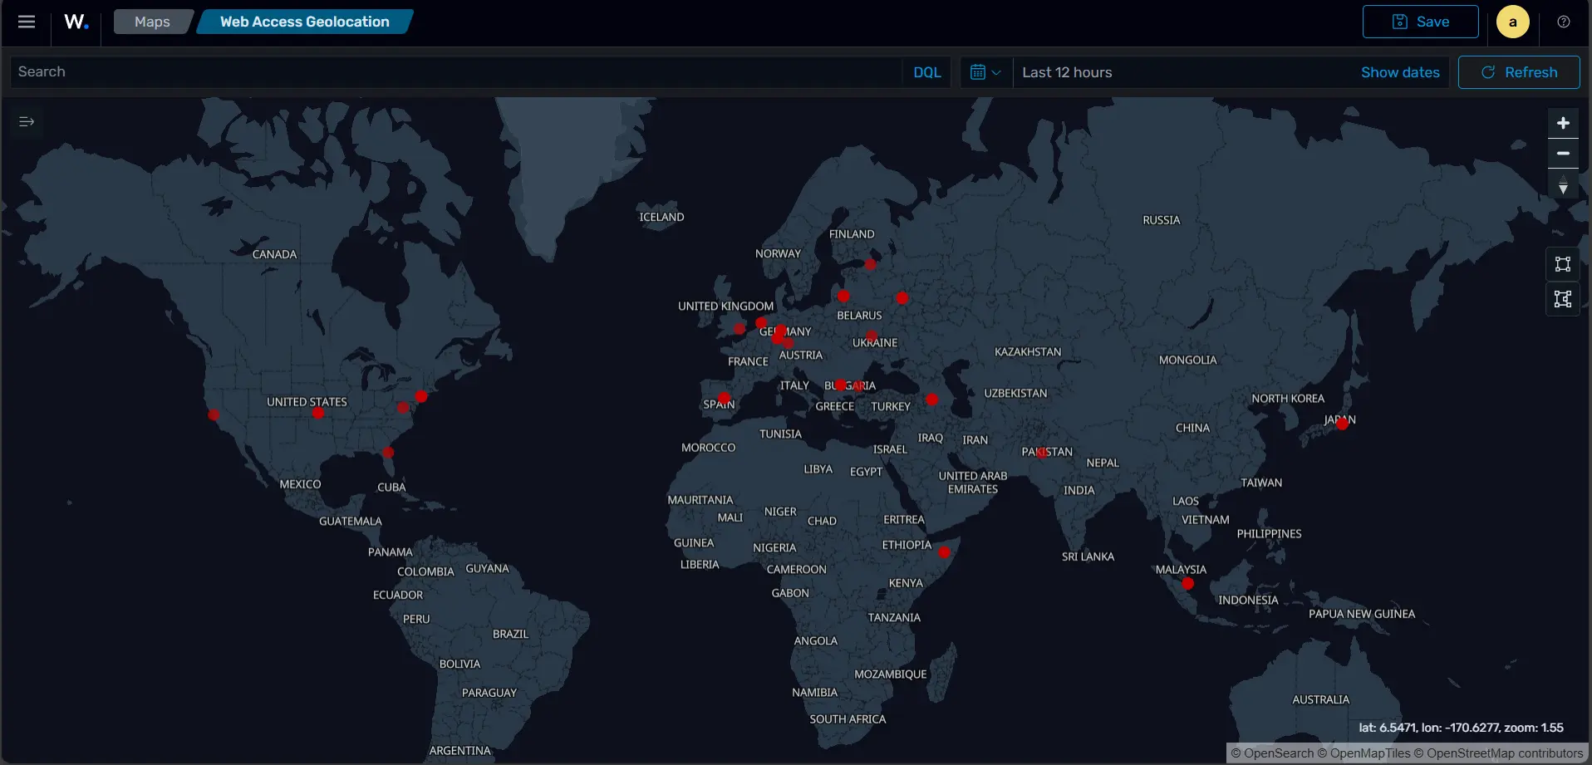Click inside the Search field

332,71
